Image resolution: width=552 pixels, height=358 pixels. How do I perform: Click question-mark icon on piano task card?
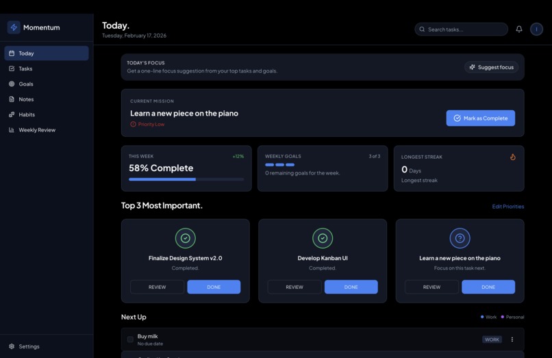[460, 238]
